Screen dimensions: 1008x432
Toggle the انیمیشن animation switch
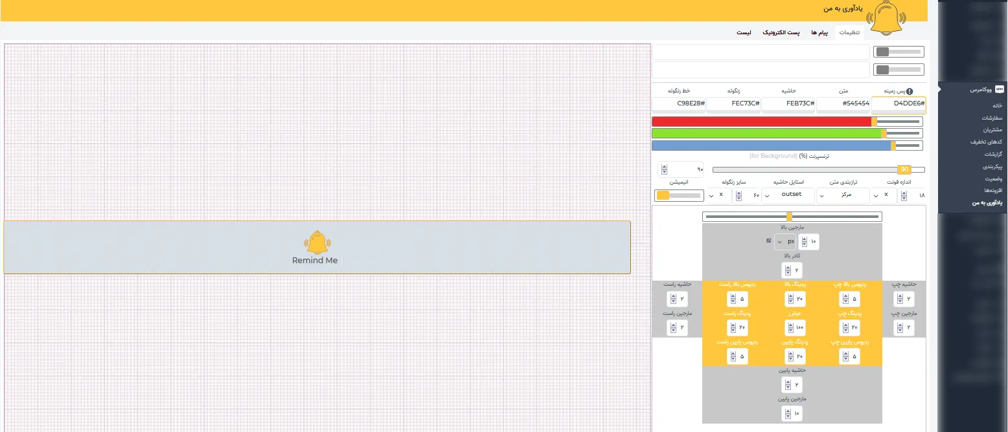679,195
